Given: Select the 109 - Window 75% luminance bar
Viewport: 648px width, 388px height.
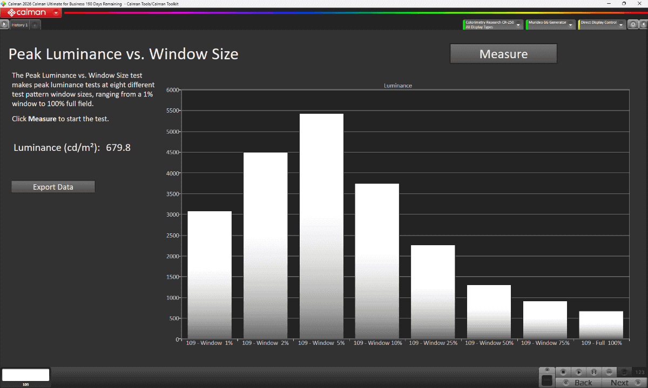Looking at the screenshot, I should (x=545, y=320).
